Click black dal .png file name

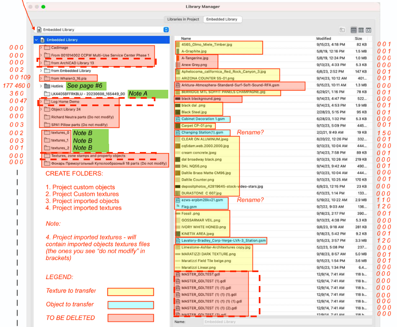[193, 105]
